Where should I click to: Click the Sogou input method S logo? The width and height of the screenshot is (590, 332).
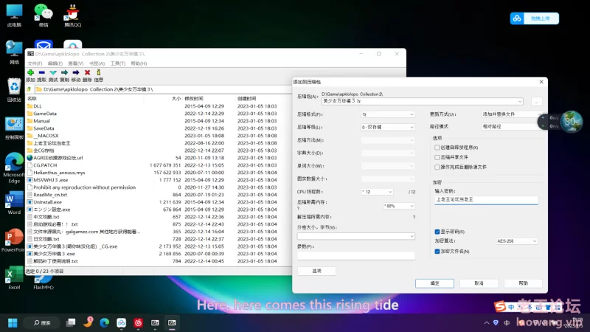point(500,307)
